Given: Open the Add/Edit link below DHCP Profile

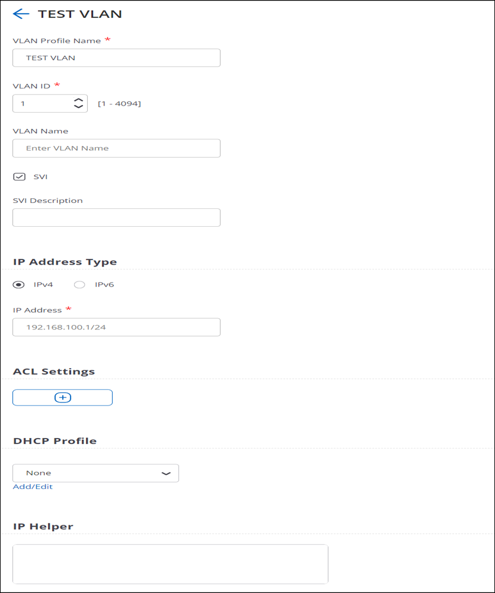Looking at the screenshot, I should click(x=33, y=487).
